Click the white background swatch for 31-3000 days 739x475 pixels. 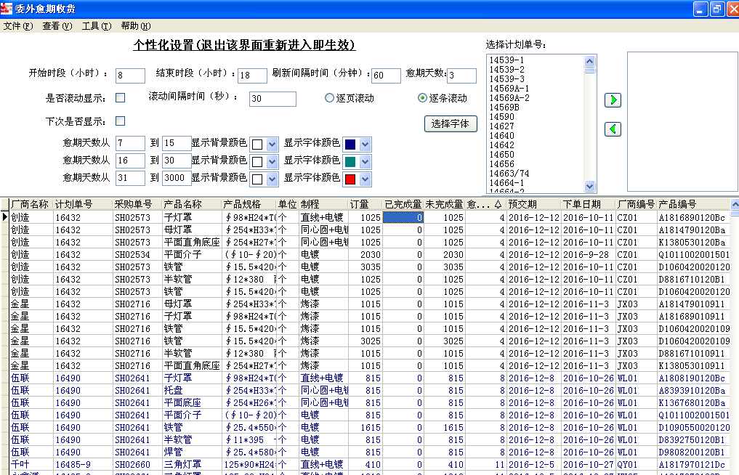257,179
